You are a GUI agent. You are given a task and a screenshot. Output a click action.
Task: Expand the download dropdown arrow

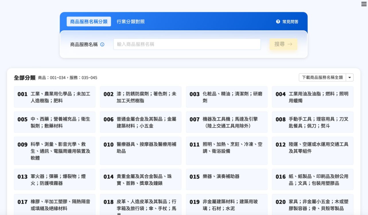click(x=350, y=77)
